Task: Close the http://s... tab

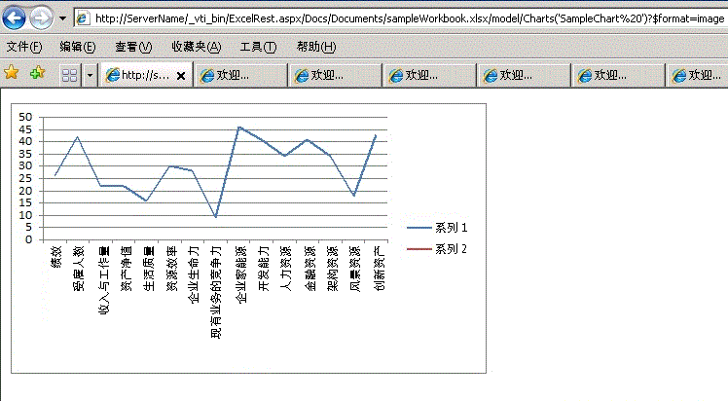Action: 181,76
